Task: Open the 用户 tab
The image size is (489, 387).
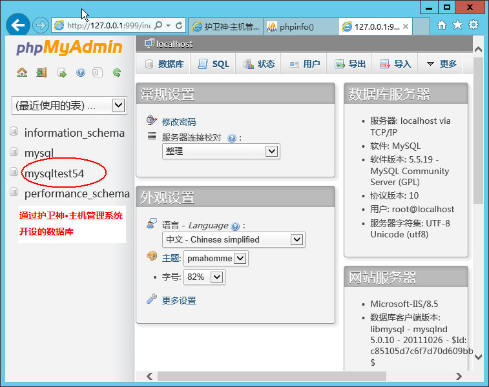Action: coord(304,64)
